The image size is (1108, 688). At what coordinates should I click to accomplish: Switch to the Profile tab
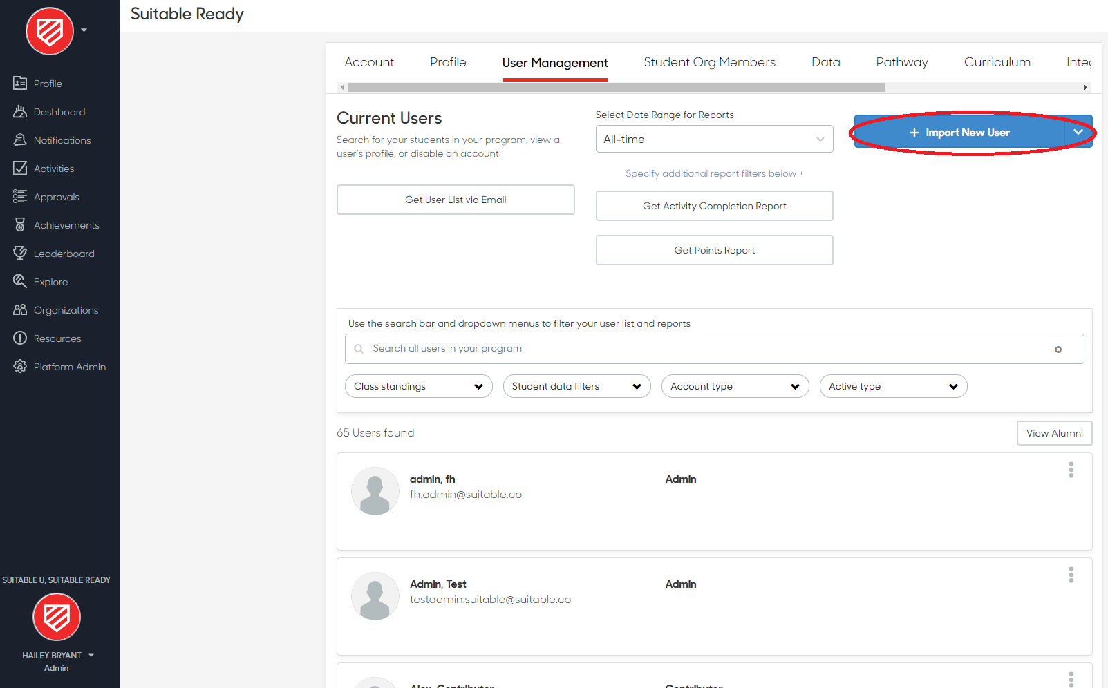coord(448,62)
